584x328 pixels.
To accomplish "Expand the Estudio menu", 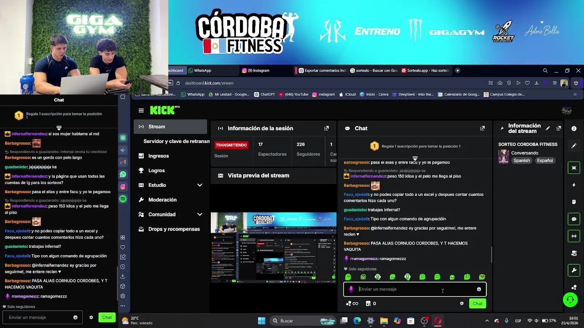I will 170,185.
